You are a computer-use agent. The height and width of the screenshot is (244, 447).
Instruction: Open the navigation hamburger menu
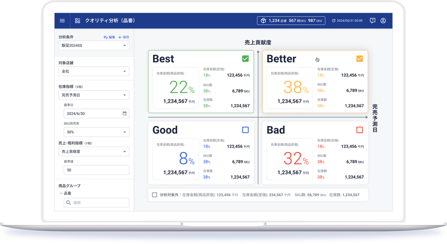pos(62,21)
